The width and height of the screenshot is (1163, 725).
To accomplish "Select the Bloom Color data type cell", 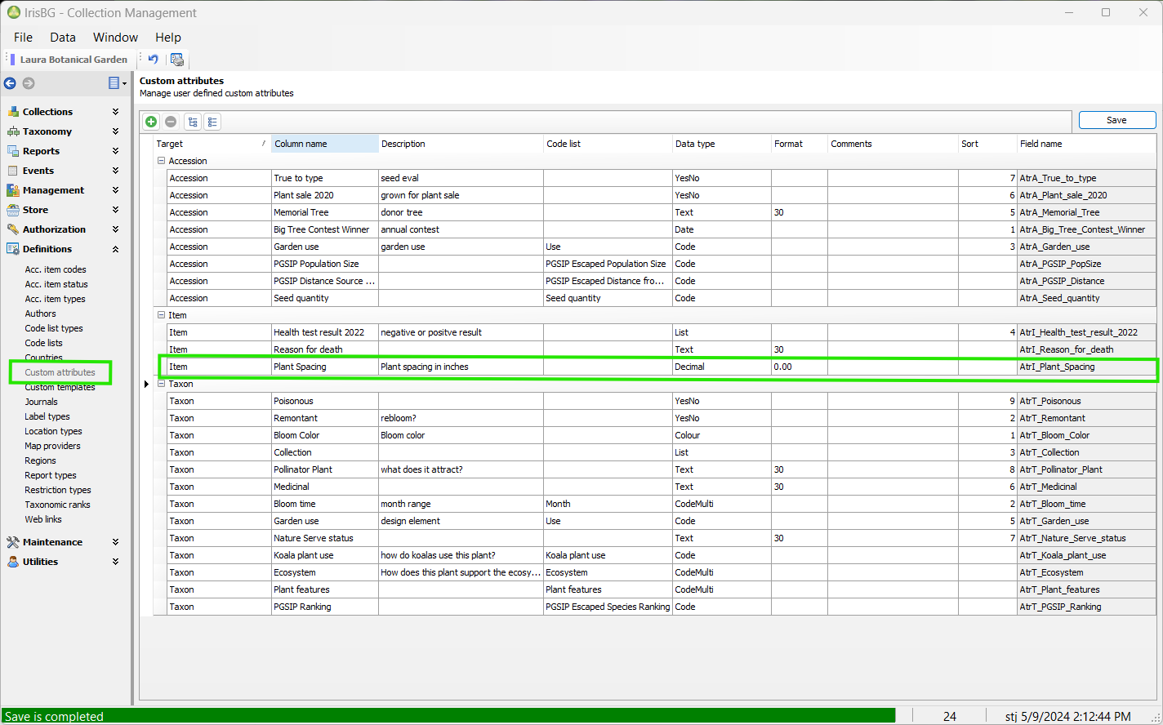I will click(720, 435).
